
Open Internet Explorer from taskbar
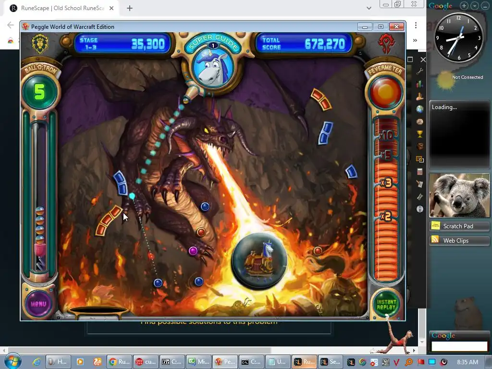point(37,362)
